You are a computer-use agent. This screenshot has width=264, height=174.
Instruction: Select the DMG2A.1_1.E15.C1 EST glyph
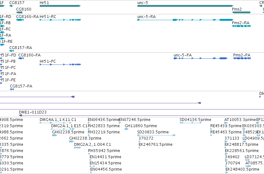(63, 129)
